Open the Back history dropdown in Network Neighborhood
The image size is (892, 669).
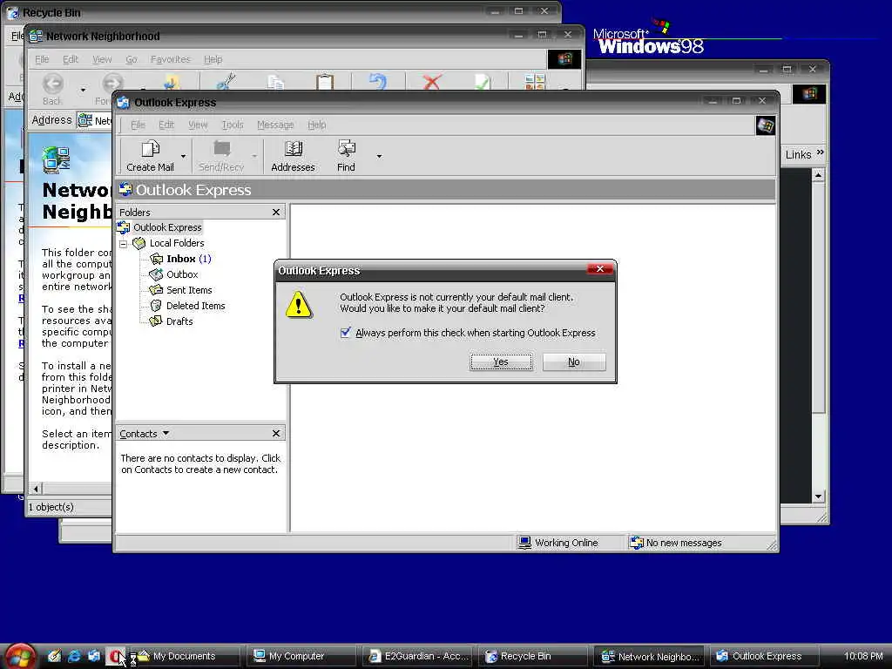pyautogui.click(x=83, y=90)
